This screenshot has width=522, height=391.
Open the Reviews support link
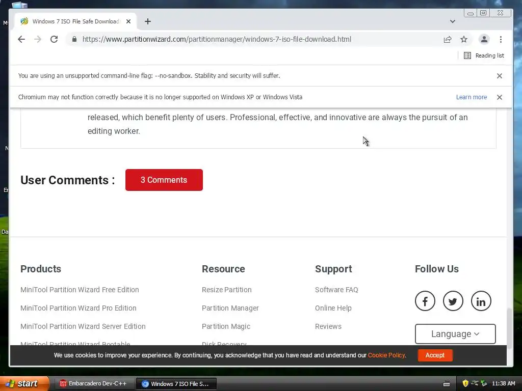coord(328,326)
